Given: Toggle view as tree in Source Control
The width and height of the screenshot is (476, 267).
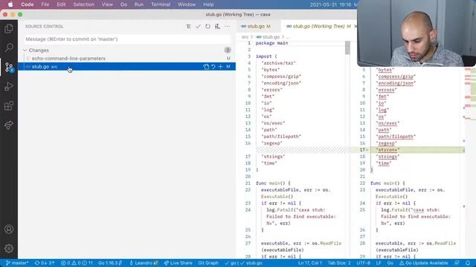Looking at the screenshot, I should pyautogui.click(x=188, y=27).
